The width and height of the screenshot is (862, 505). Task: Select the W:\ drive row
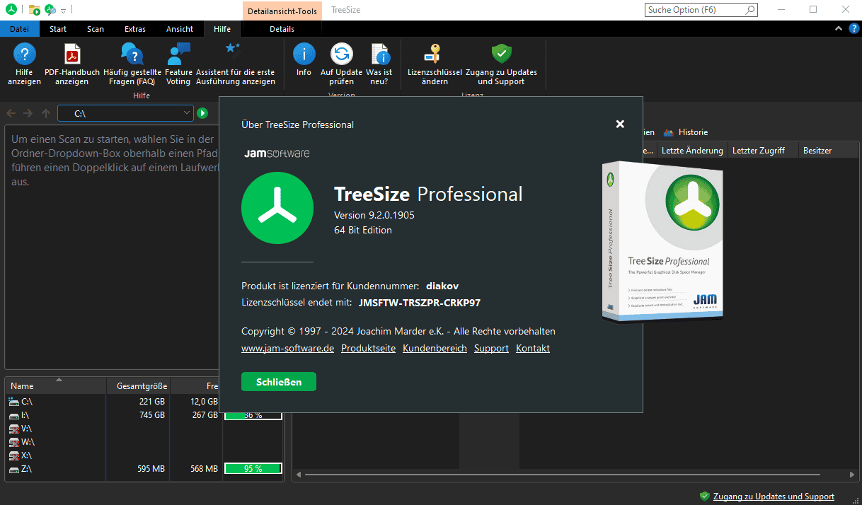click(x=145, y=442)
